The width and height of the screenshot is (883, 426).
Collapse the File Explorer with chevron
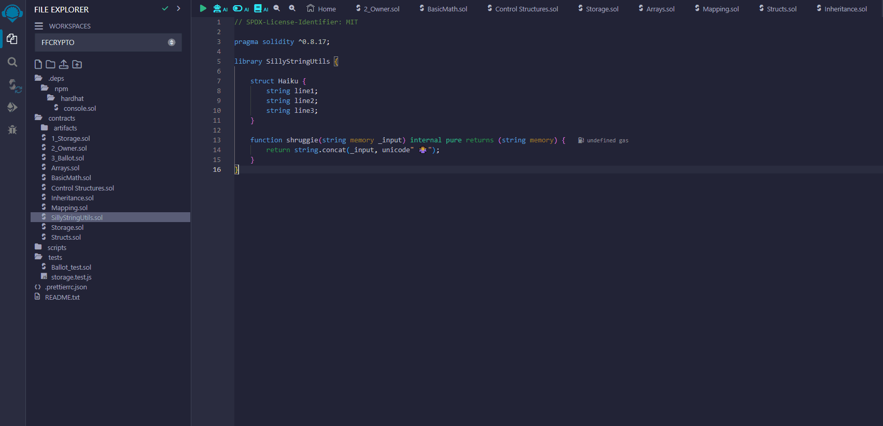178,8
